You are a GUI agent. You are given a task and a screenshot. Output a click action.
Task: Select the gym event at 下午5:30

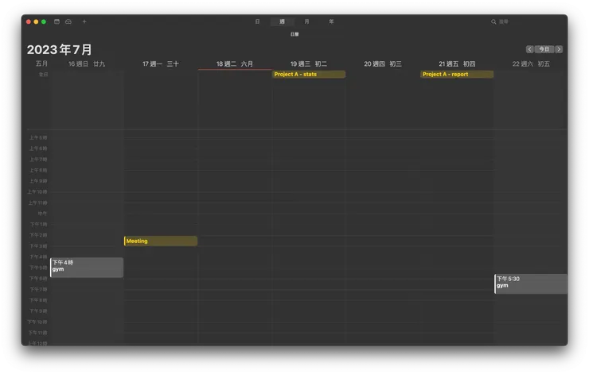(531, 283)
